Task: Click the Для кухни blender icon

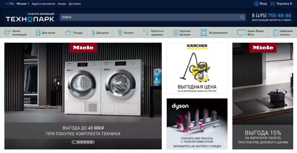Action: pos(38,32)
